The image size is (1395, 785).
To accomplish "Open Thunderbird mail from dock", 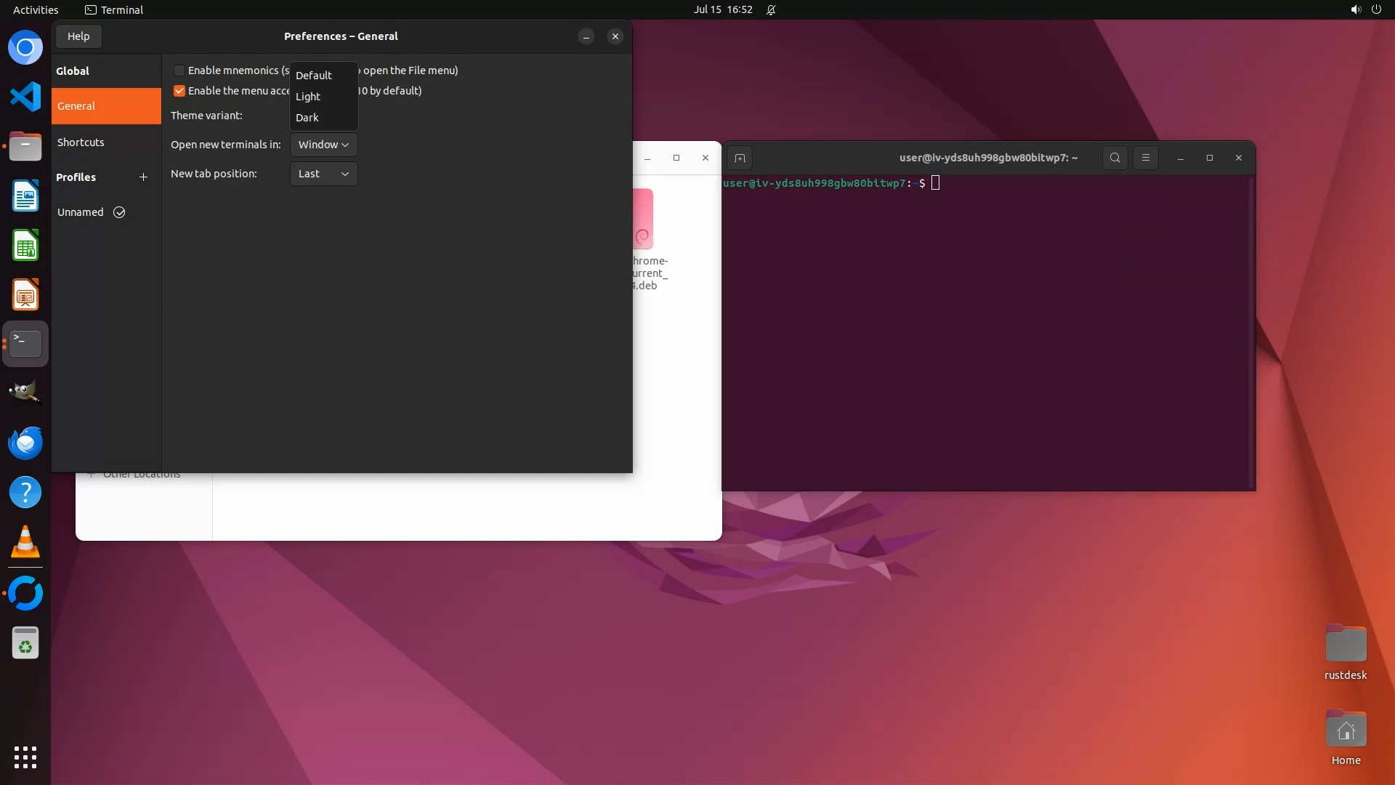I will coord(25,443).
